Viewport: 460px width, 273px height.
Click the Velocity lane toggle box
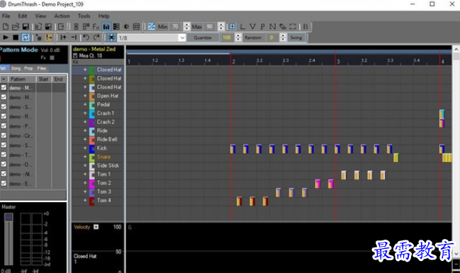coord(96,227)
